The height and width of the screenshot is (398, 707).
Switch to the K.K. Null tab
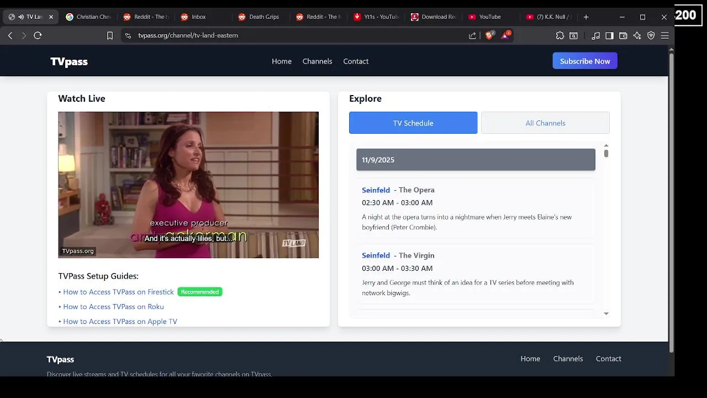[548, 17]
